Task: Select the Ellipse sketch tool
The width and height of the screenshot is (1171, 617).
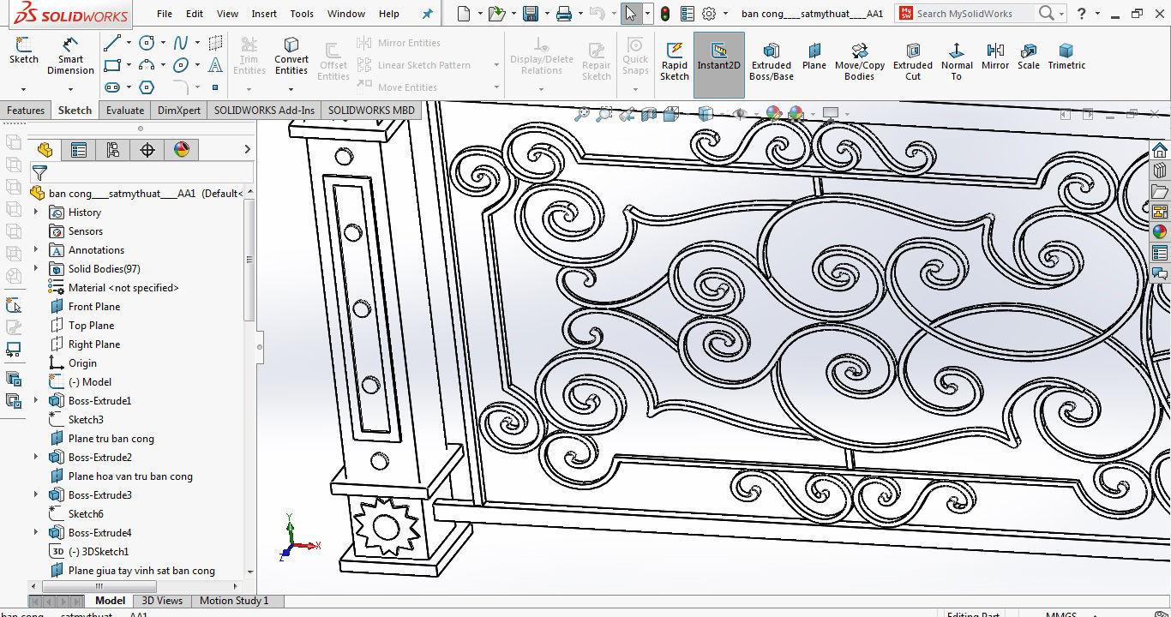Action: point(181,65)
